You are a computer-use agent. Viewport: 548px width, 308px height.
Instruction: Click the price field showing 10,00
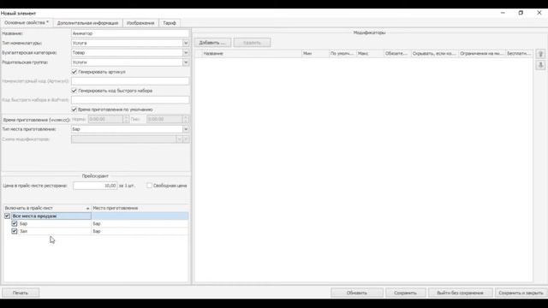pyautogui.click(x=95, y=186)
